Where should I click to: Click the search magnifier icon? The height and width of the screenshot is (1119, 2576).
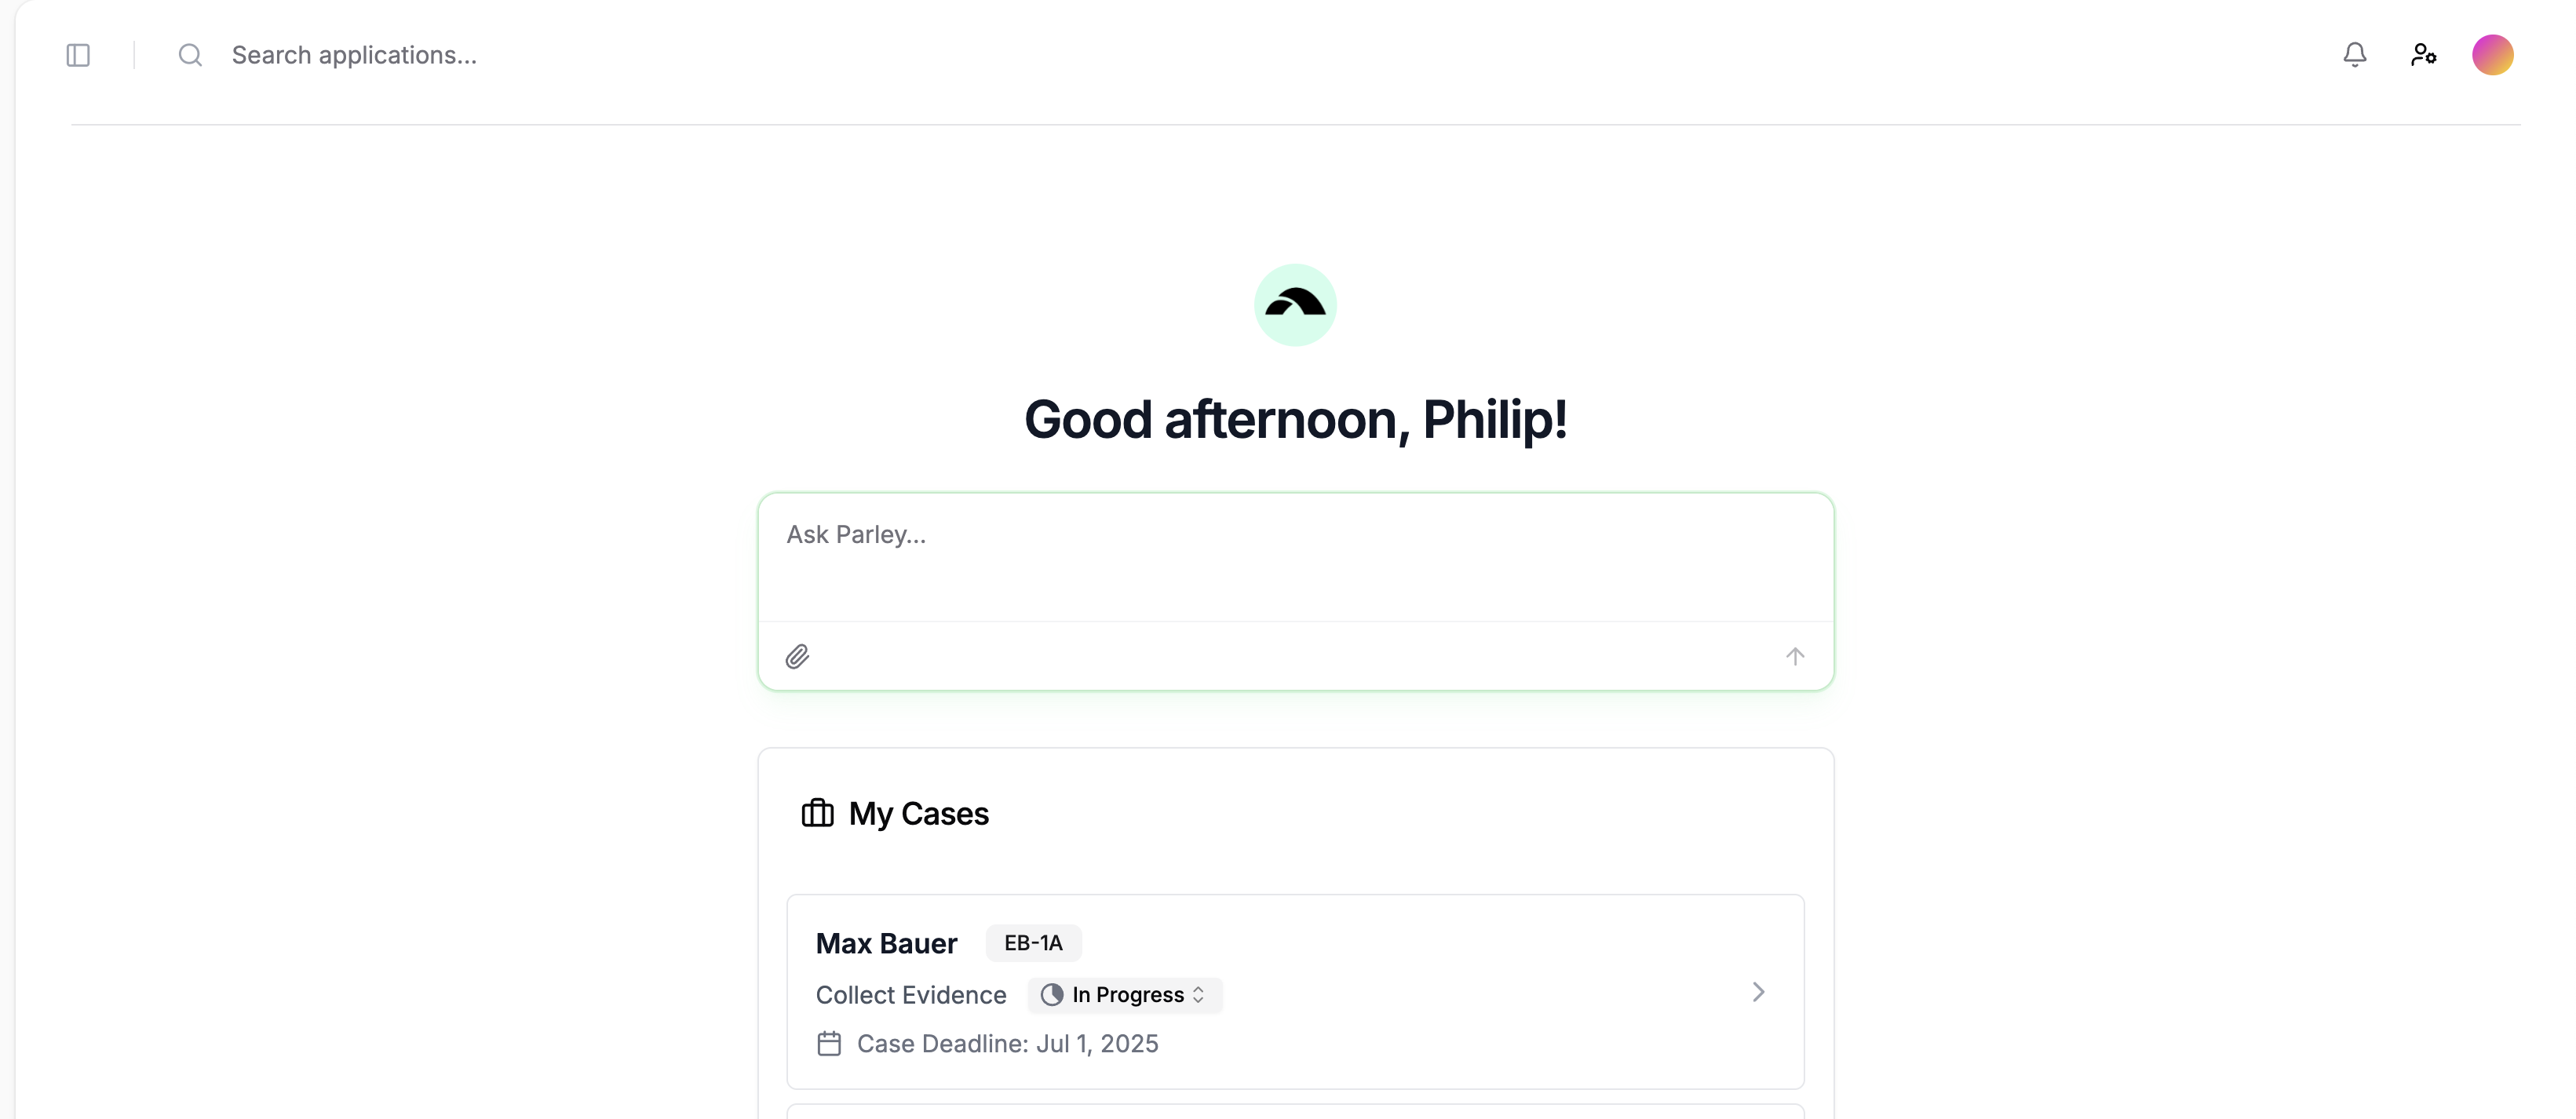click(190, 55)
